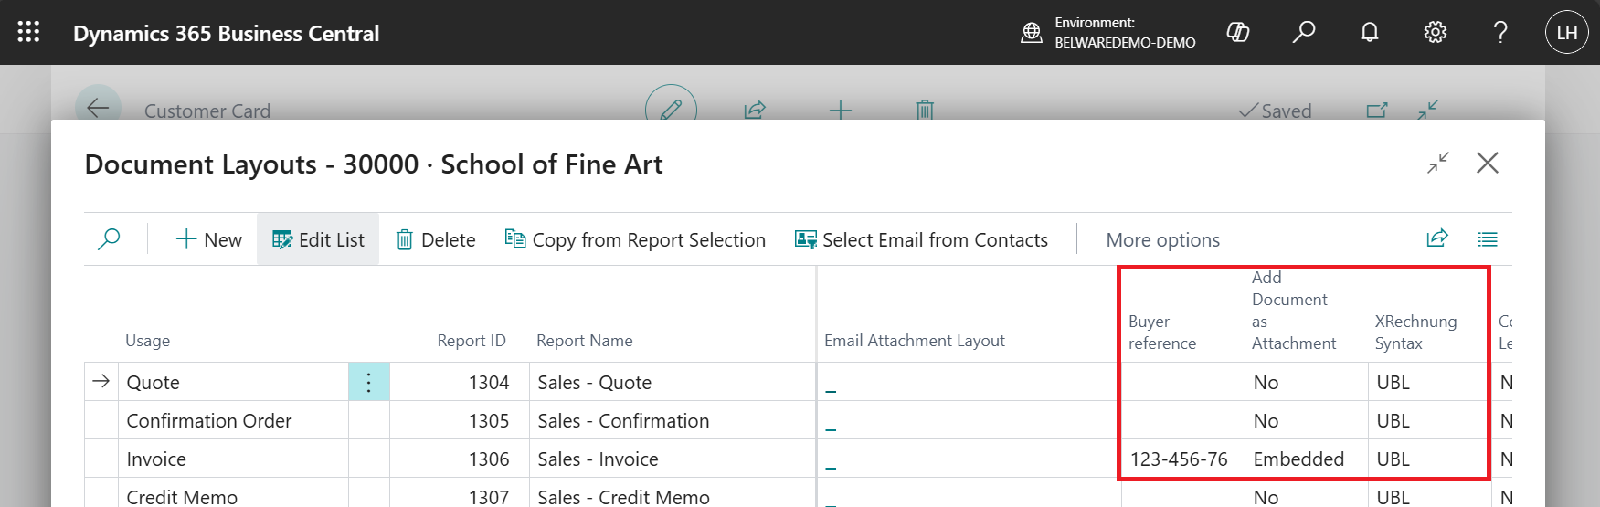
Task: Open the help question mark
Action: [1500, 32]
